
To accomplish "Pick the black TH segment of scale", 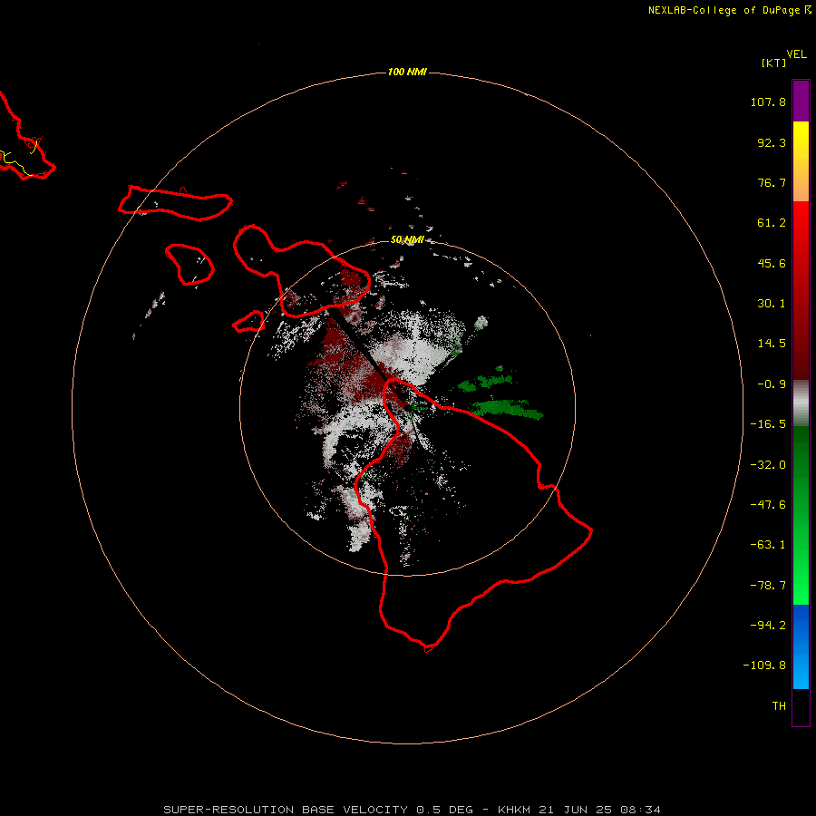I will tap(801, 706).
